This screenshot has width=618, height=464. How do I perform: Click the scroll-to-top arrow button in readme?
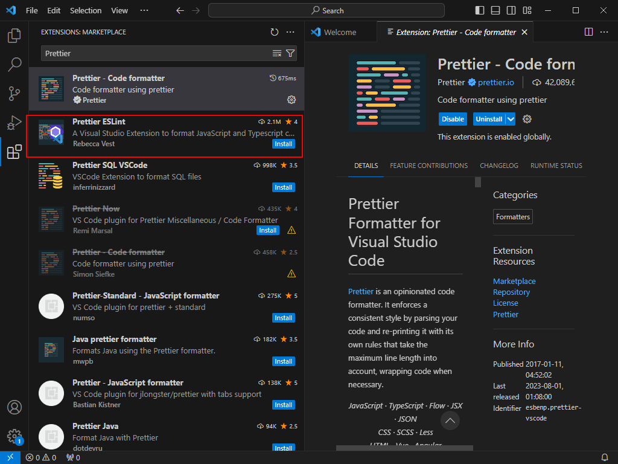(450, 420)
